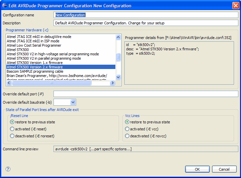Click the Override default port field
The image size is (241, 178).
[146, 94]
